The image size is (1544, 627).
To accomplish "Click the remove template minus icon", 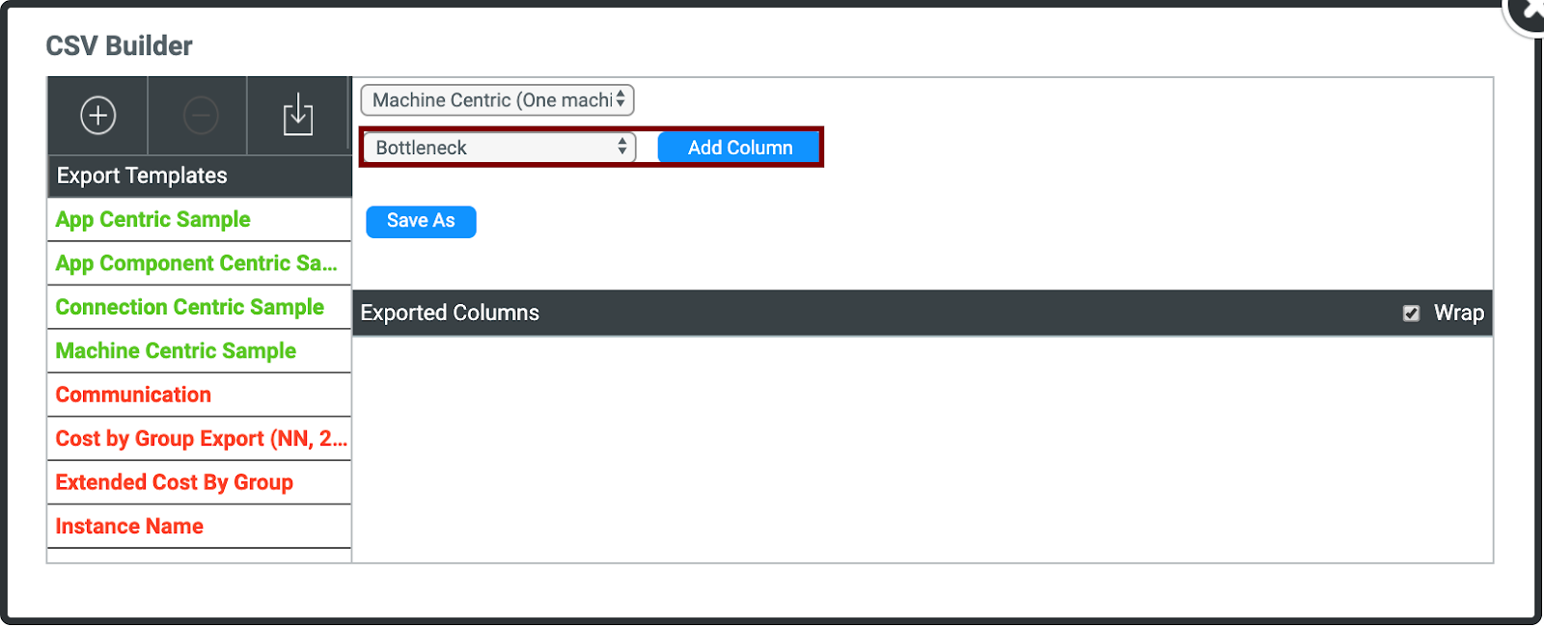I will [x=201, y=116].
